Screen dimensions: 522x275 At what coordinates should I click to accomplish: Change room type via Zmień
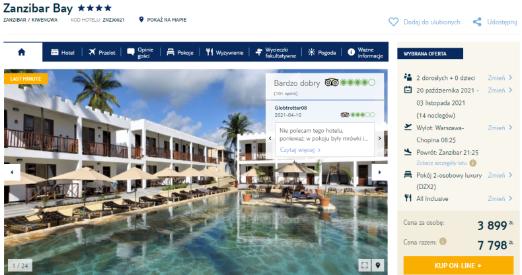pyautogui.click(x=500, y=175)
